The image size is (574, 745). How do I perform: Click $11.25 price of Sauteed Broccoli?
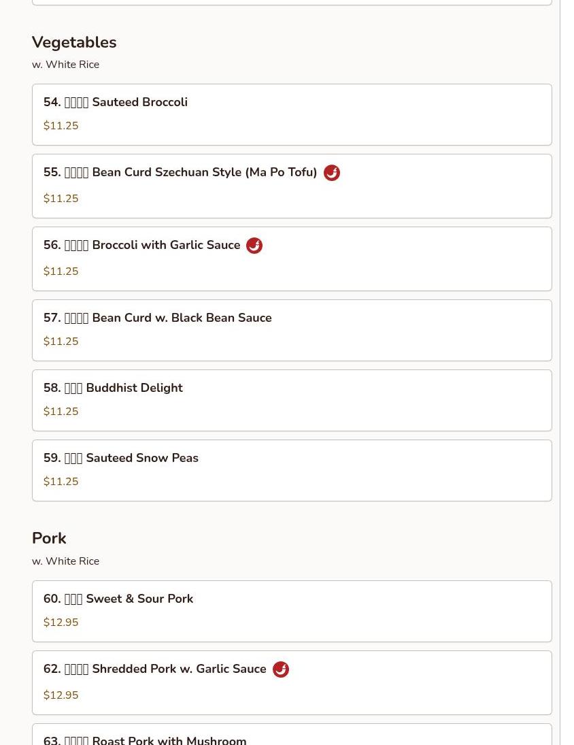click(61, 126)
